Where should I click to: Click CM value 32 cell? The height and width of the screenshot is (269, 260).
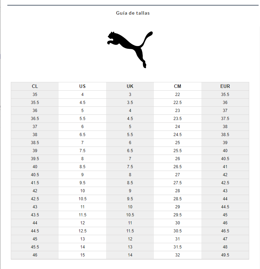pyautogui.click(x=178, y=255)
